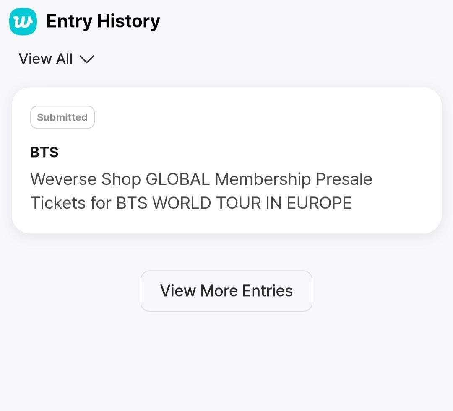Choose View All to change entry filtering

point(45,59)
